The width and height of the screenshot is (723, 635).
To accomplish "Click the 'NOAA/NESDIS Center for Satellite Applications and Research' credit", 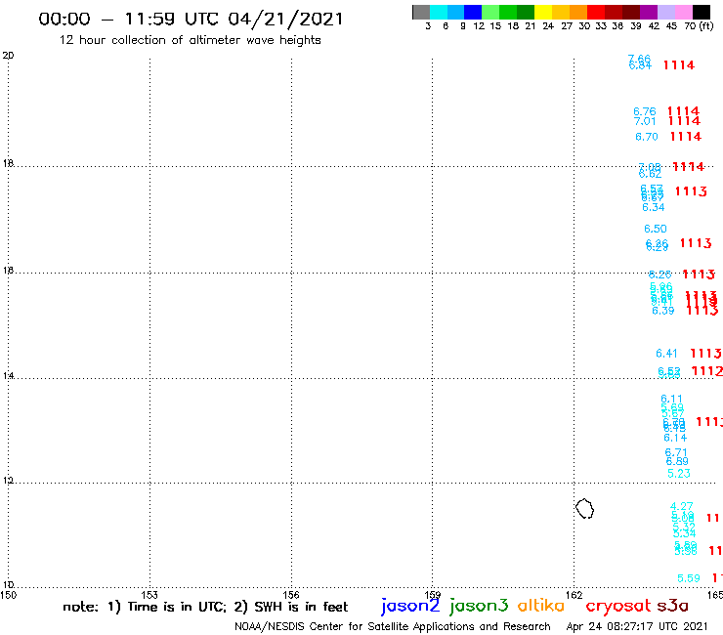I will pos(393,626).
